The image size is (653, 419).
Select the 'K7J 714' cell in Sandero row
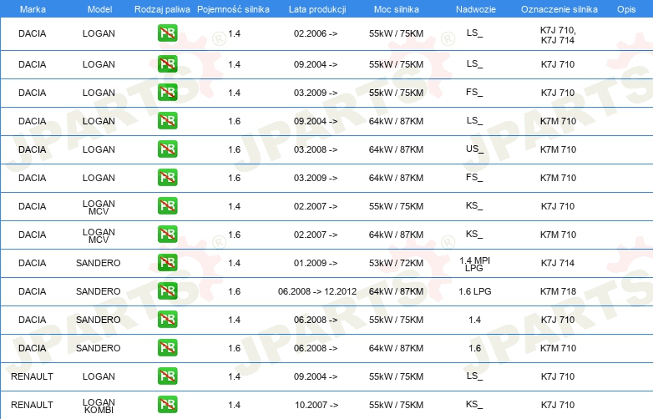[558, 263]
